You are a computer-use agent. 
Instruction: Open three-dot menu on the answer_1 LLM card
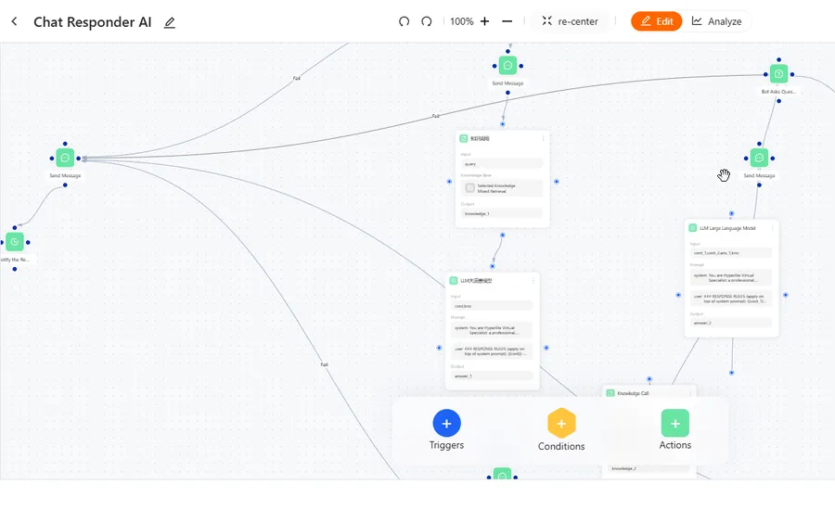533,280
